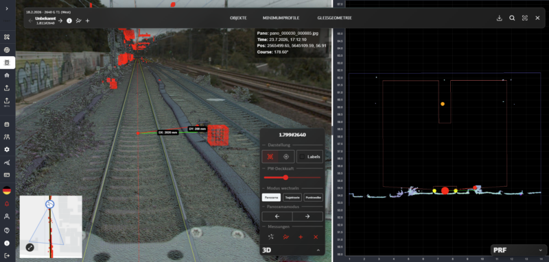Click the plus icon in the top bar
This screenshot has height=262, width=549.
pyautogui.click(x=88, y=21)
